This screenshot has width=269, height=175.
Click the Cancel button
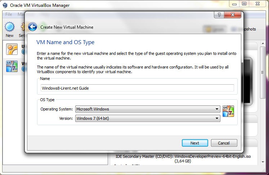click(x=224, y=143)
